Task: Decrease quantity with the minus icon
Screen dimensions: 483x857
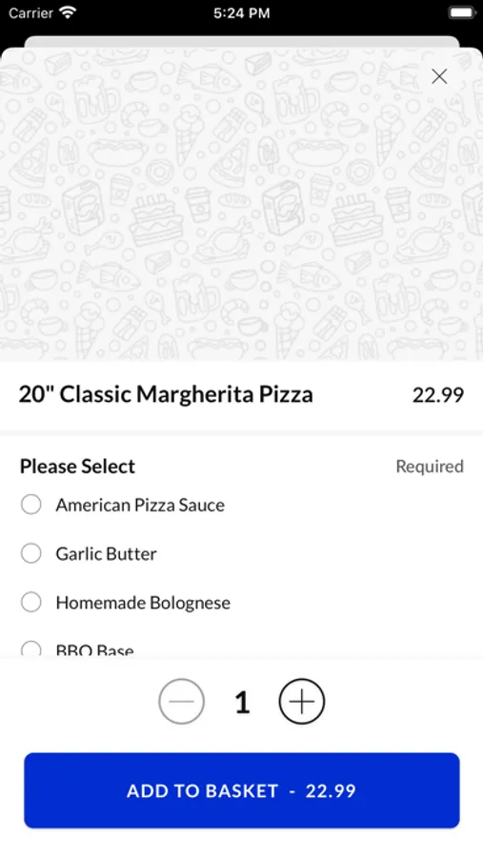Action: [182, 701]
